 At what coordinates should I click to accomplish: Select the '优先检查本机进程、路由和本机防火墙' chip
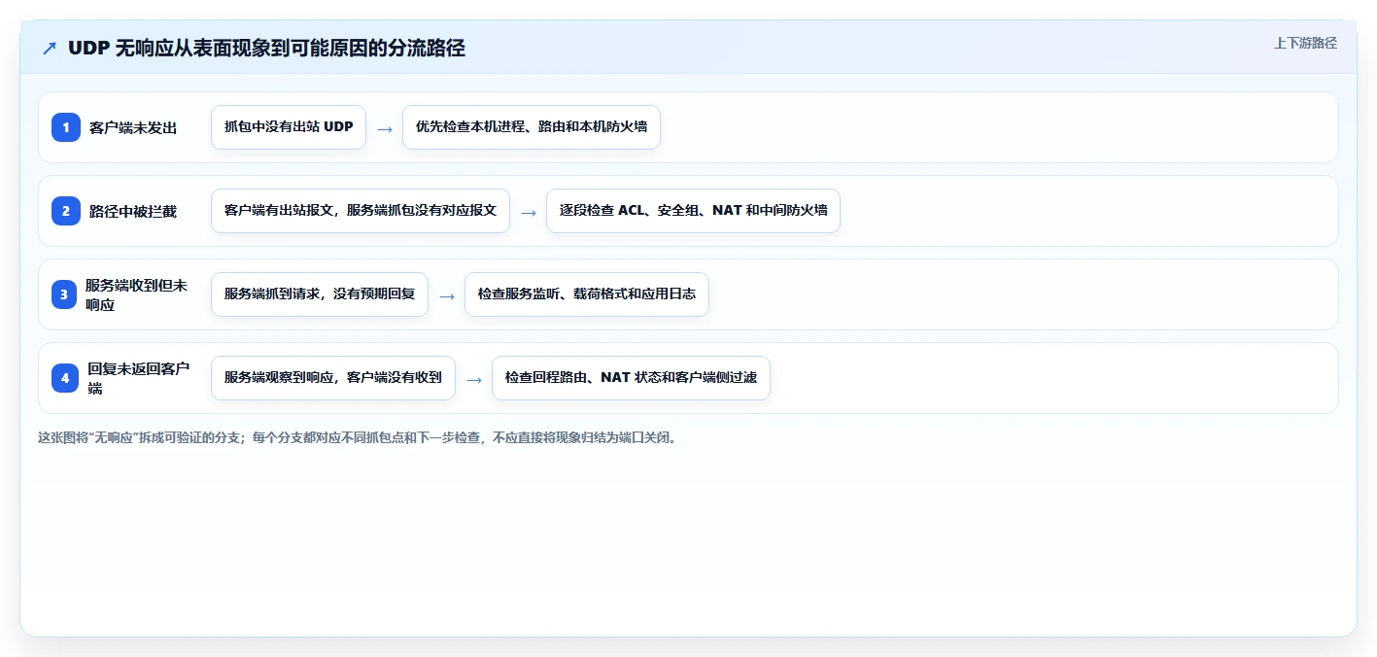click(532, 127)
